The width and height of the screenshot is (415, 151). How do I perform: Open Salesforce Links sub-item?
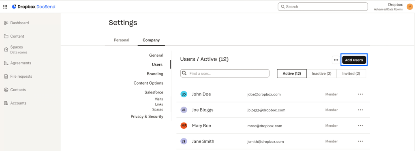(159, 104)
